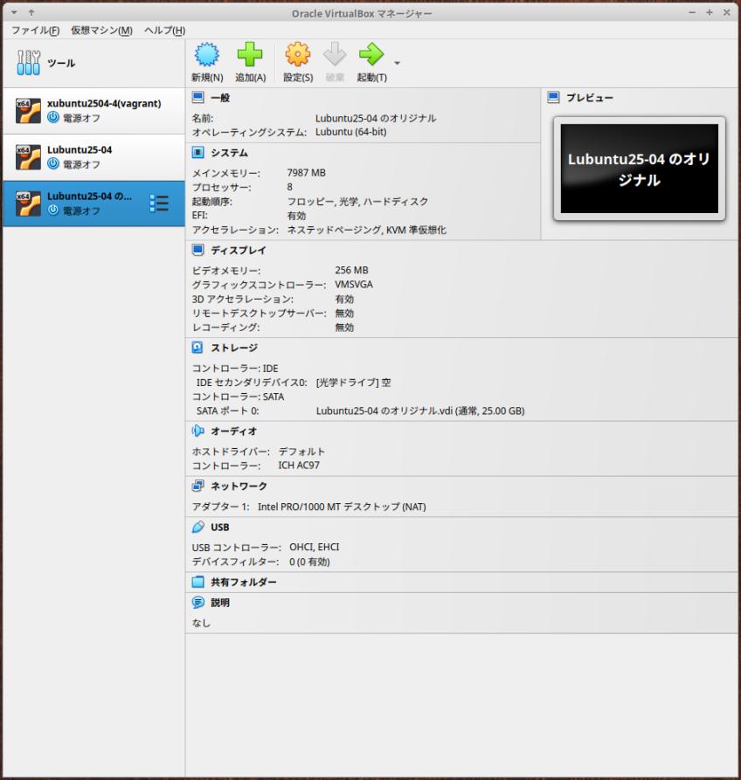Screen dimensions: 741x780
Task: Click x64 OS icon of xubuntu2504-4(vagrant)
Action: tap(28, 110)
